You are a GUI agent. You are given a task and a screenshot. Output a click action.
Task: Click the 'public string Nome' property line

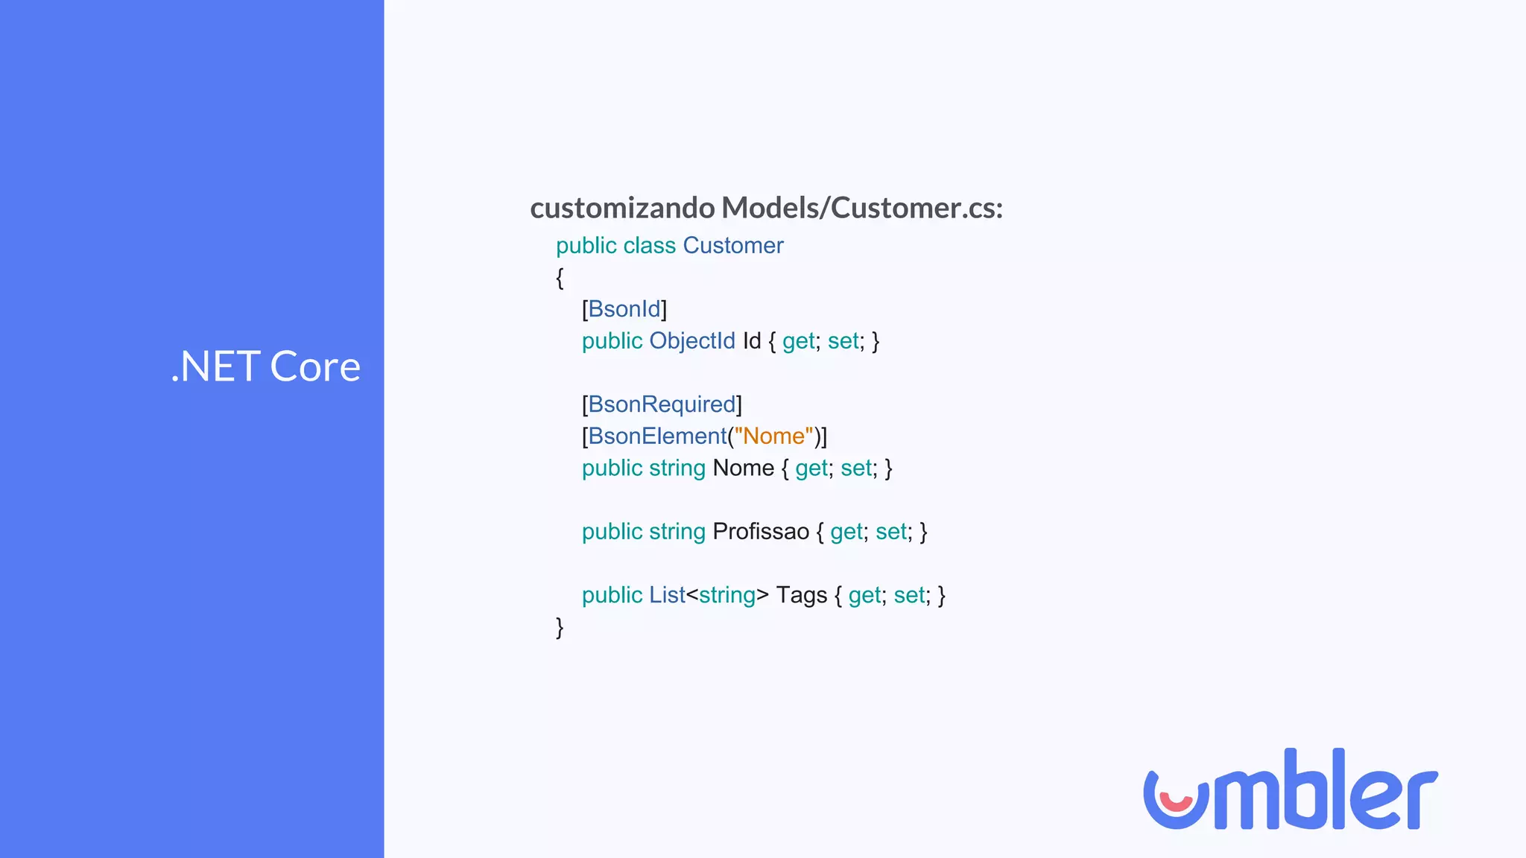[737, 468]
